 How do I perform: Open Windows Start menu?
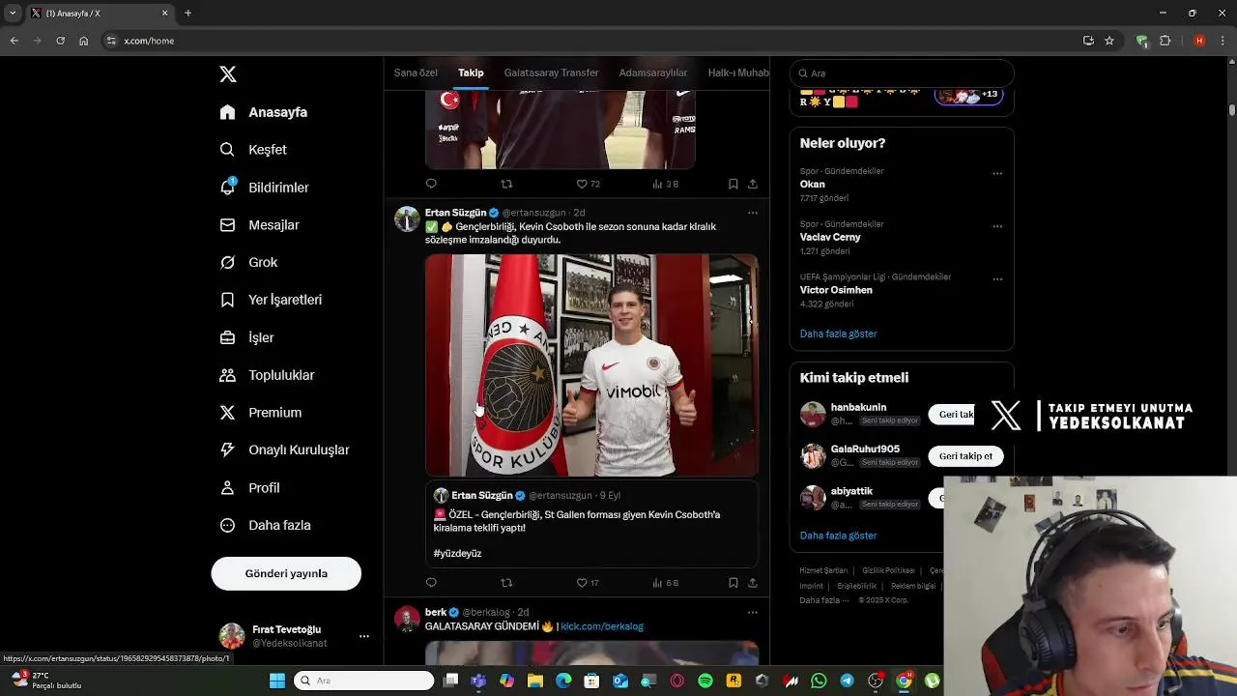(277, 681)
